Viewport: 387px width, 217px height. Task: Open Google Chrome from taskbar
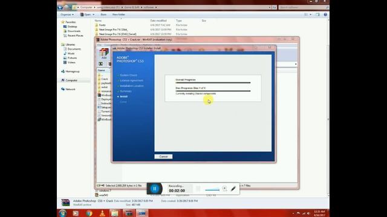click(x=89, y=213)
